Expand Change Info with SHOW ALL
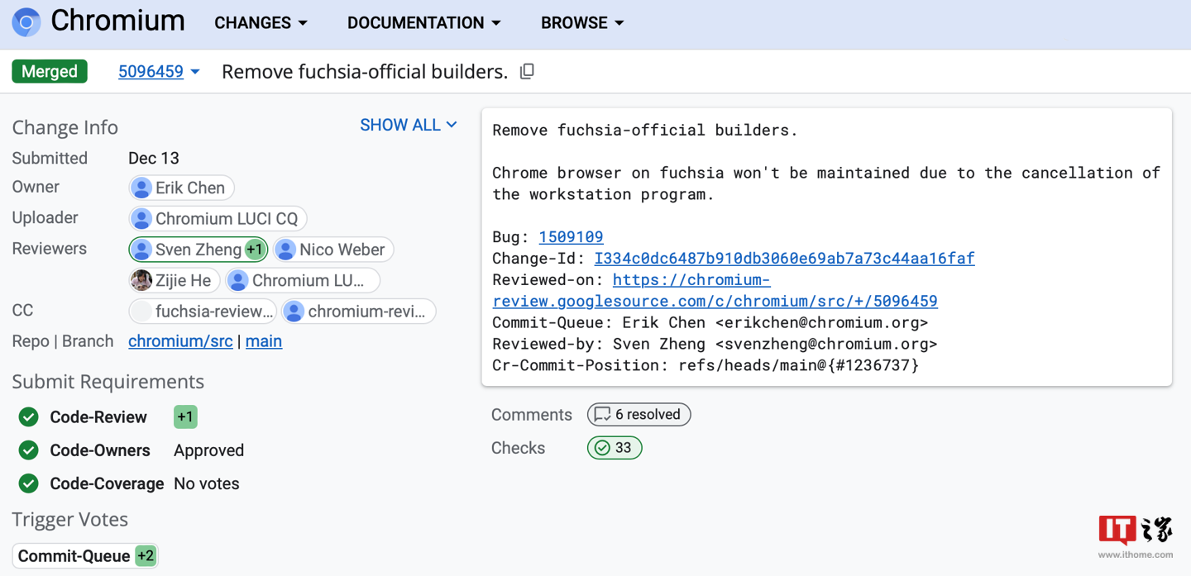Viewport: 1191px width, 576px height. (x=409, y=125)
